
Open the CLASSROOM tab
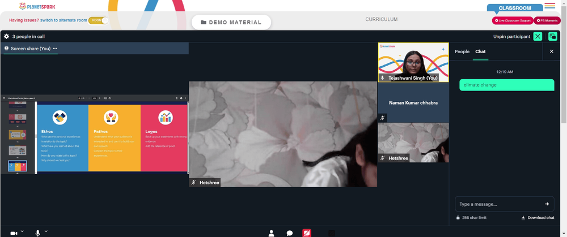coord(515,8)
